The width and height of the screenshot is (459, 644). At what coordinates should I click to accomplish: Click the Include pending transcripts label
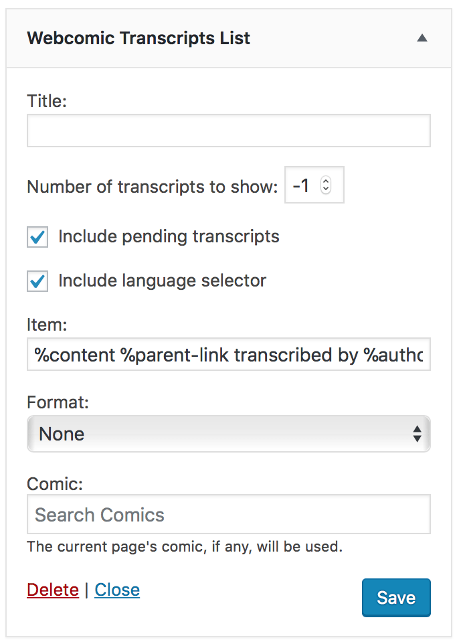coord(169,236)
